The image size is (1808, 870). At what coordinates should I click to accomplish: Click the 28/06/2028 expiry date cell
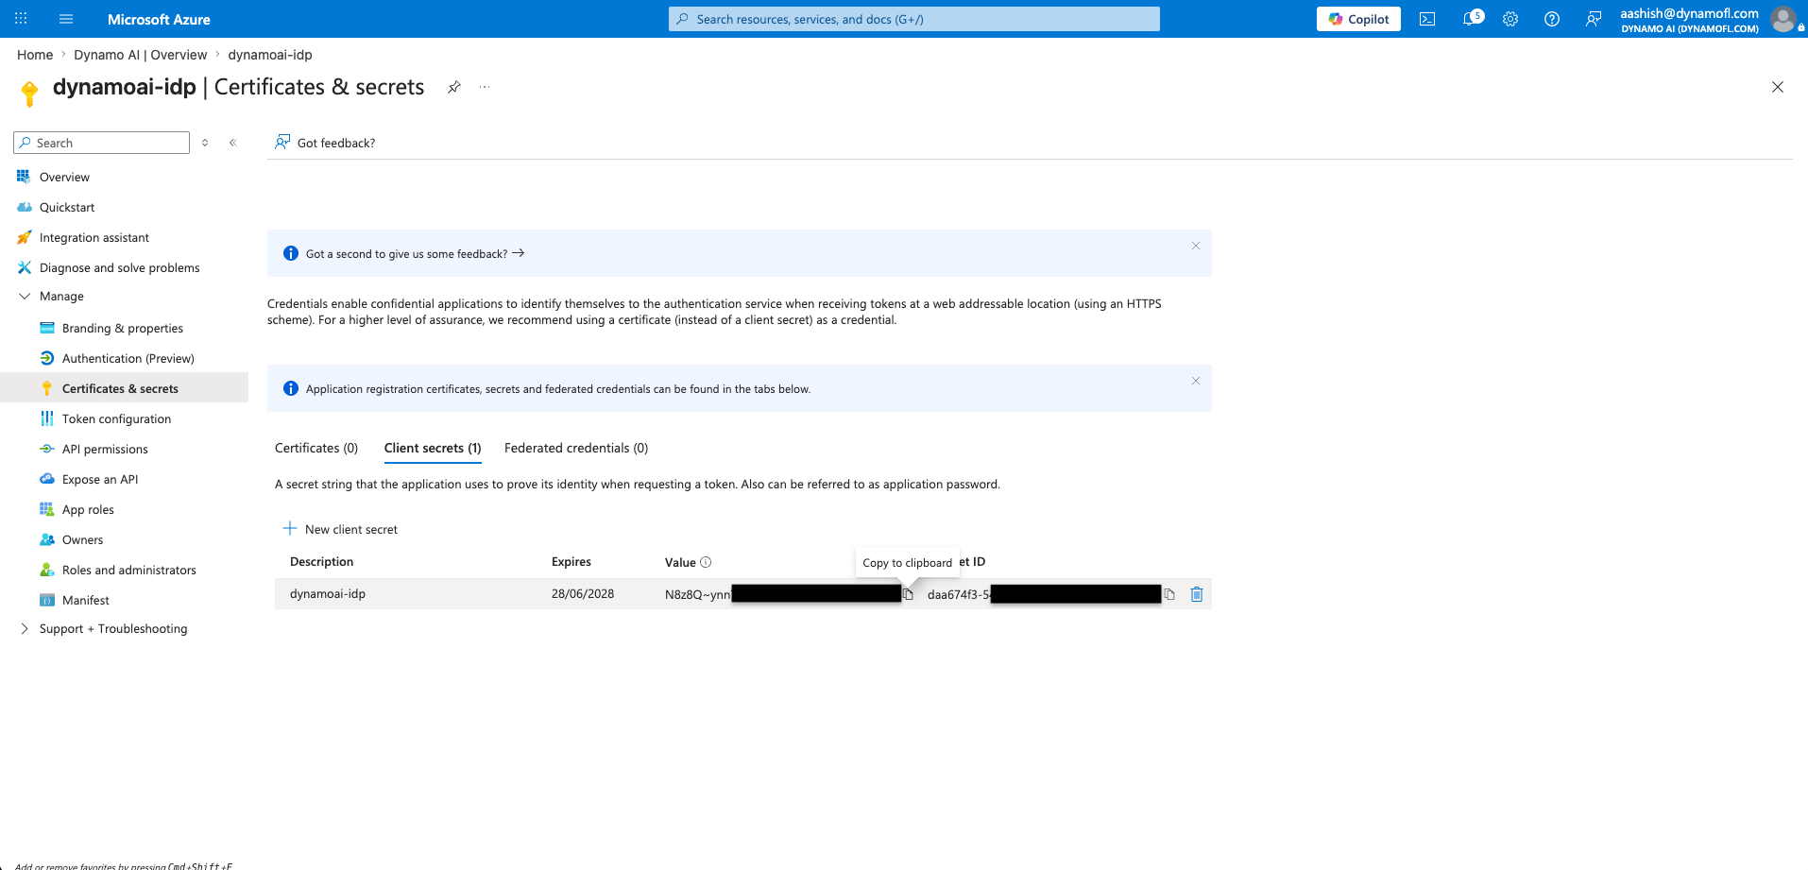click(x=583, y=594)
